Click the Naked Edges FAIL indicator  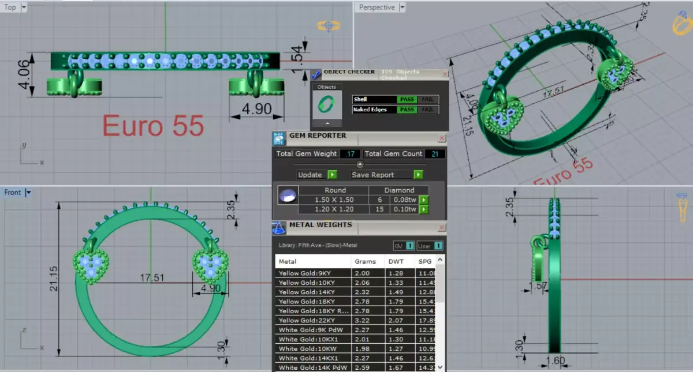[x=427, y=110]
